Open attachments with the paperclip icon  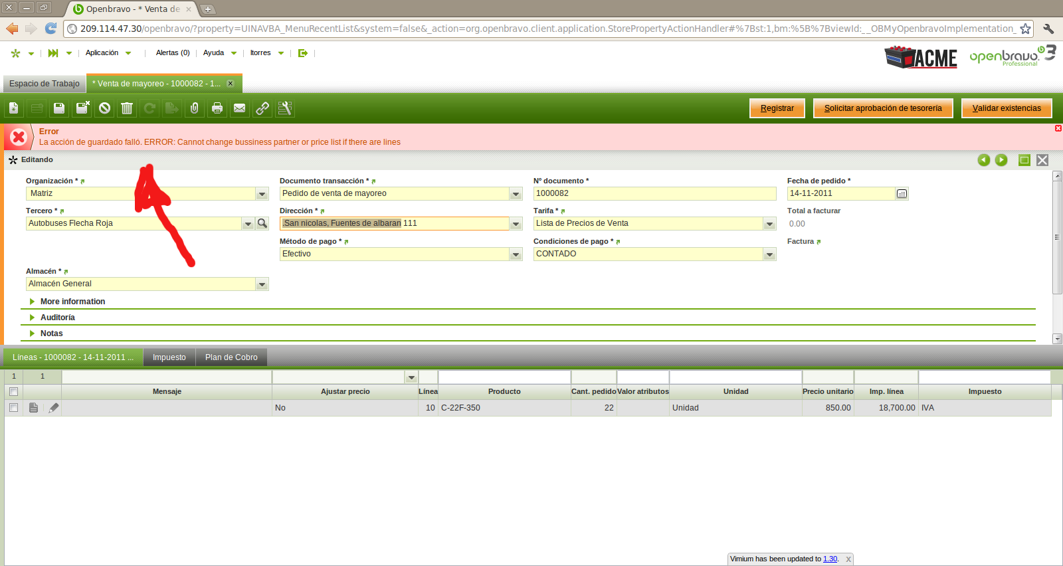point(195,108)
